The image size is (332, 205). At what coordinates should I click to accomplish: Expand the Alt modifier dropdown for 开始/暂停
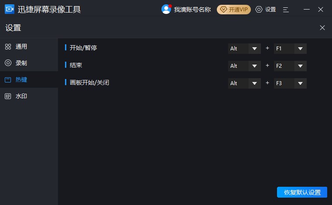255,49
